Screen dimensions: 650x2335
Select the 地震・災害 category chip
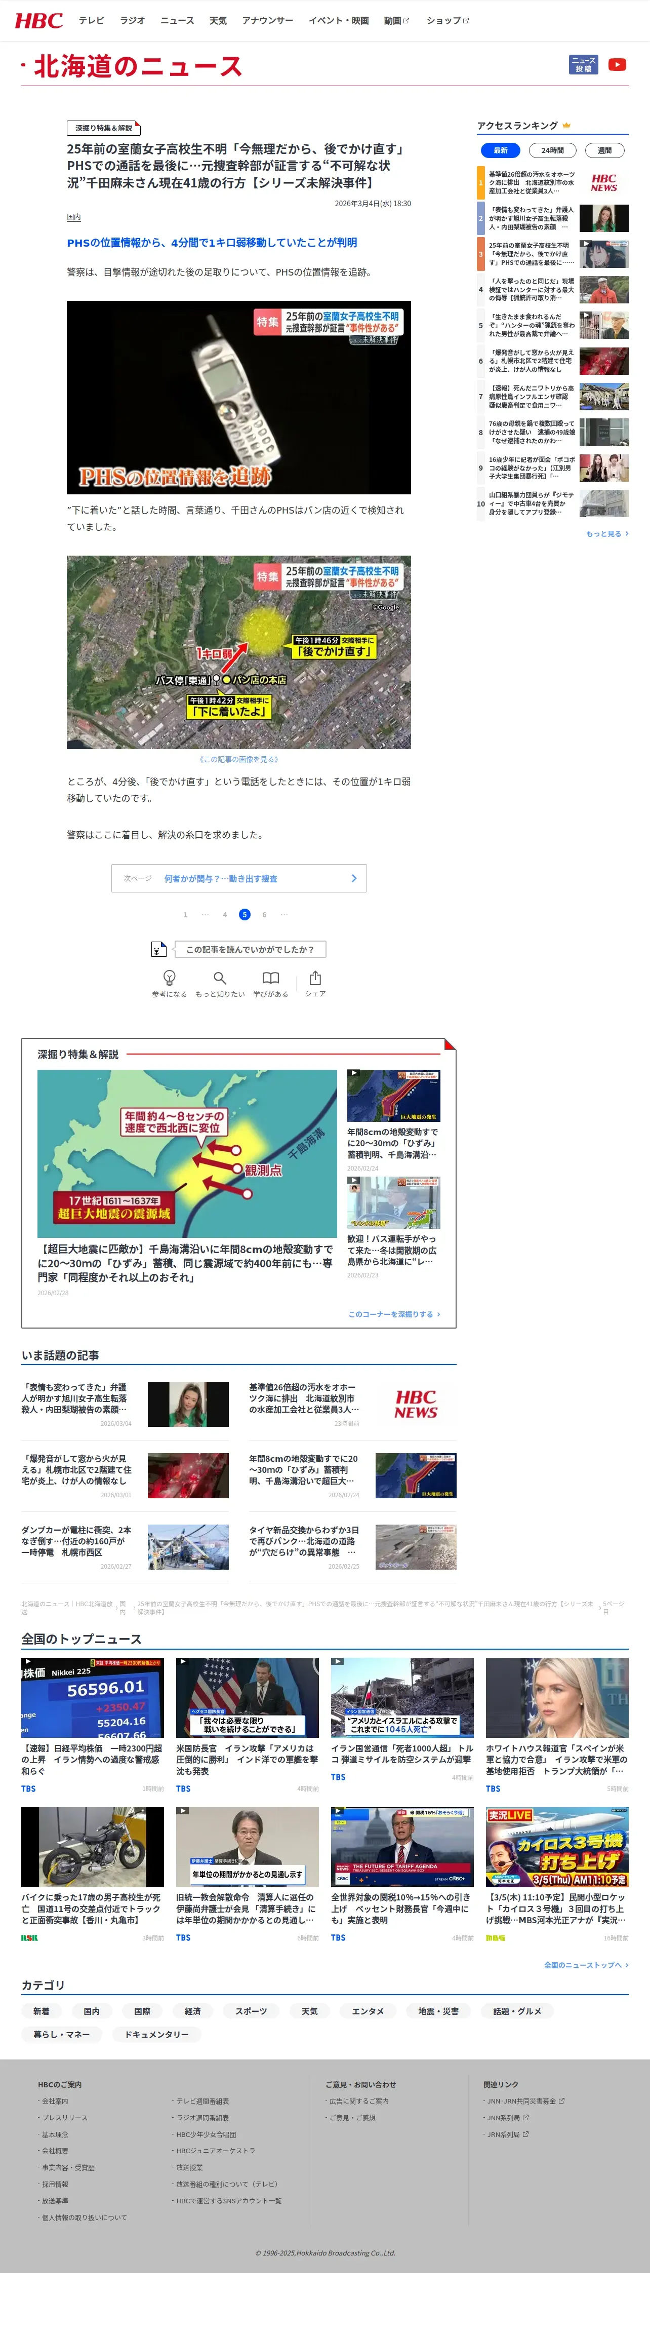click(439, 2010)
